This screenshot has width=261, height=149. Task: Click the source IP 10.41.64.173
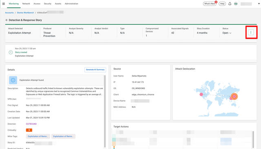click(138, 82)
